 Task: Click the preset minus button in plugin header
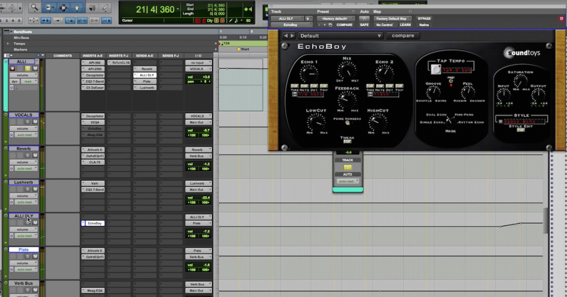pos(319,25)
